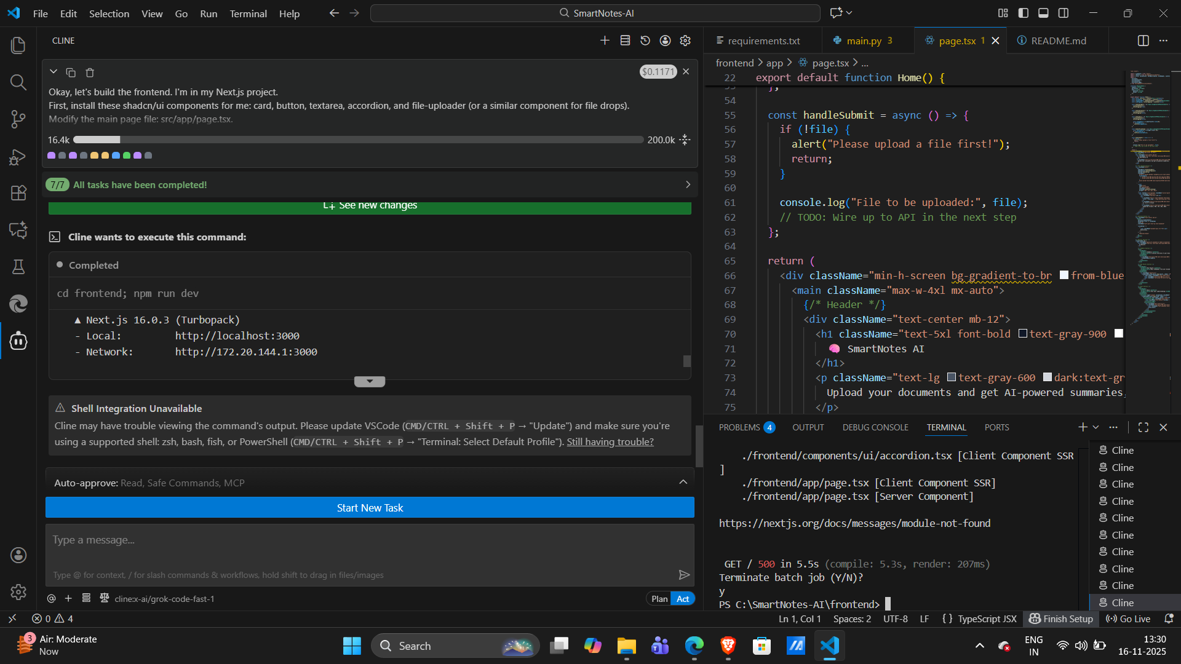This screenshot has height=664, width=1181.
Task: Open the Explorer view in activity bar
Action: click(x=18, y=45)
